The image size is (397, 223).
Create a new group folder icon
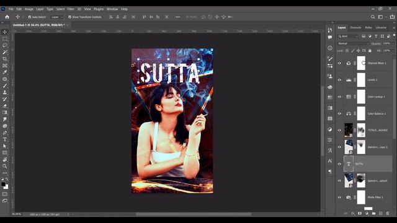[373, 213]
